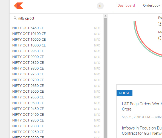Select NIFTY OCT 6450 CE result
Image resolution: width=162 pixels, height=138 pixels.
[x=56, y=28]
